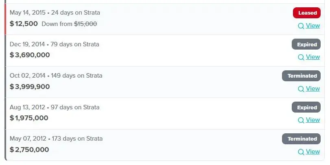This screenshot has height=165, width=330.
Task: Open View link for $2,750,000 listing
Action: (313, 152)
